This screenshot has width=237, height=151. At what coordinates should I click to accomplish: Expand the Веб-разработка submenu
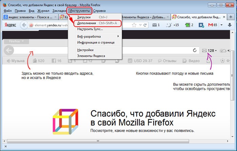(x=95, y=36)
